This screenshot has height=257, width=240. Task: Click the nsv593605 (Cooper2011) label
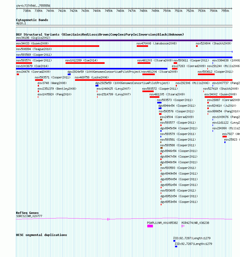178,190
